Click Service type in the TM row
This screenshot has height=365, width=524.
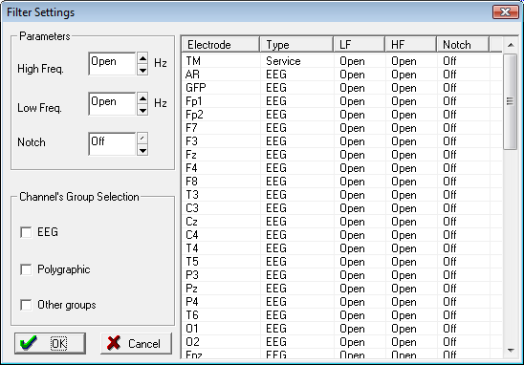(x=283, y=61)
